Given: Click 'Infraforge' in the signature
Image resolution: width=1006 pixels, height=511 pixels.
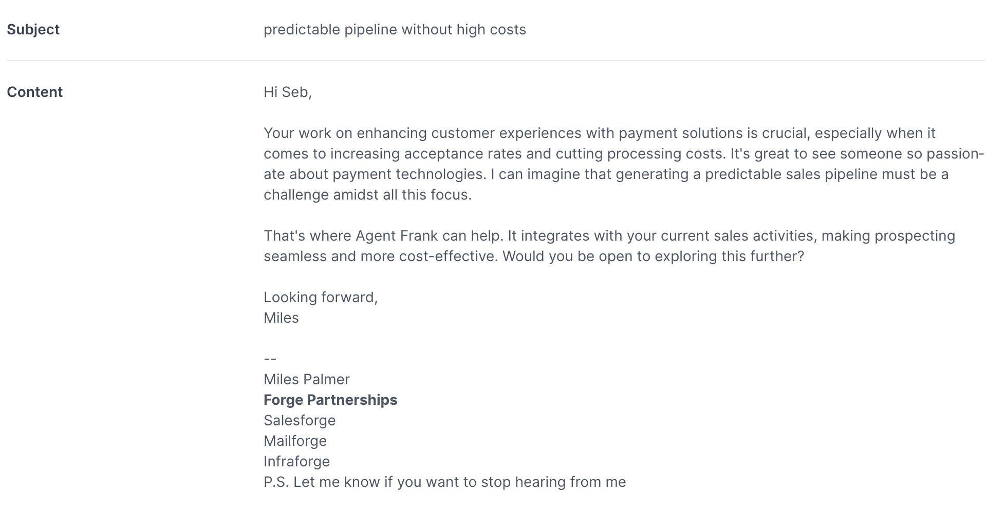Looking at the screenshot, I should 297,462.
